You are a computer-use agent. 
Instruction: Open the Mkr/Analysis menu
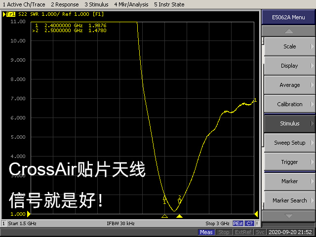(131, 4)
